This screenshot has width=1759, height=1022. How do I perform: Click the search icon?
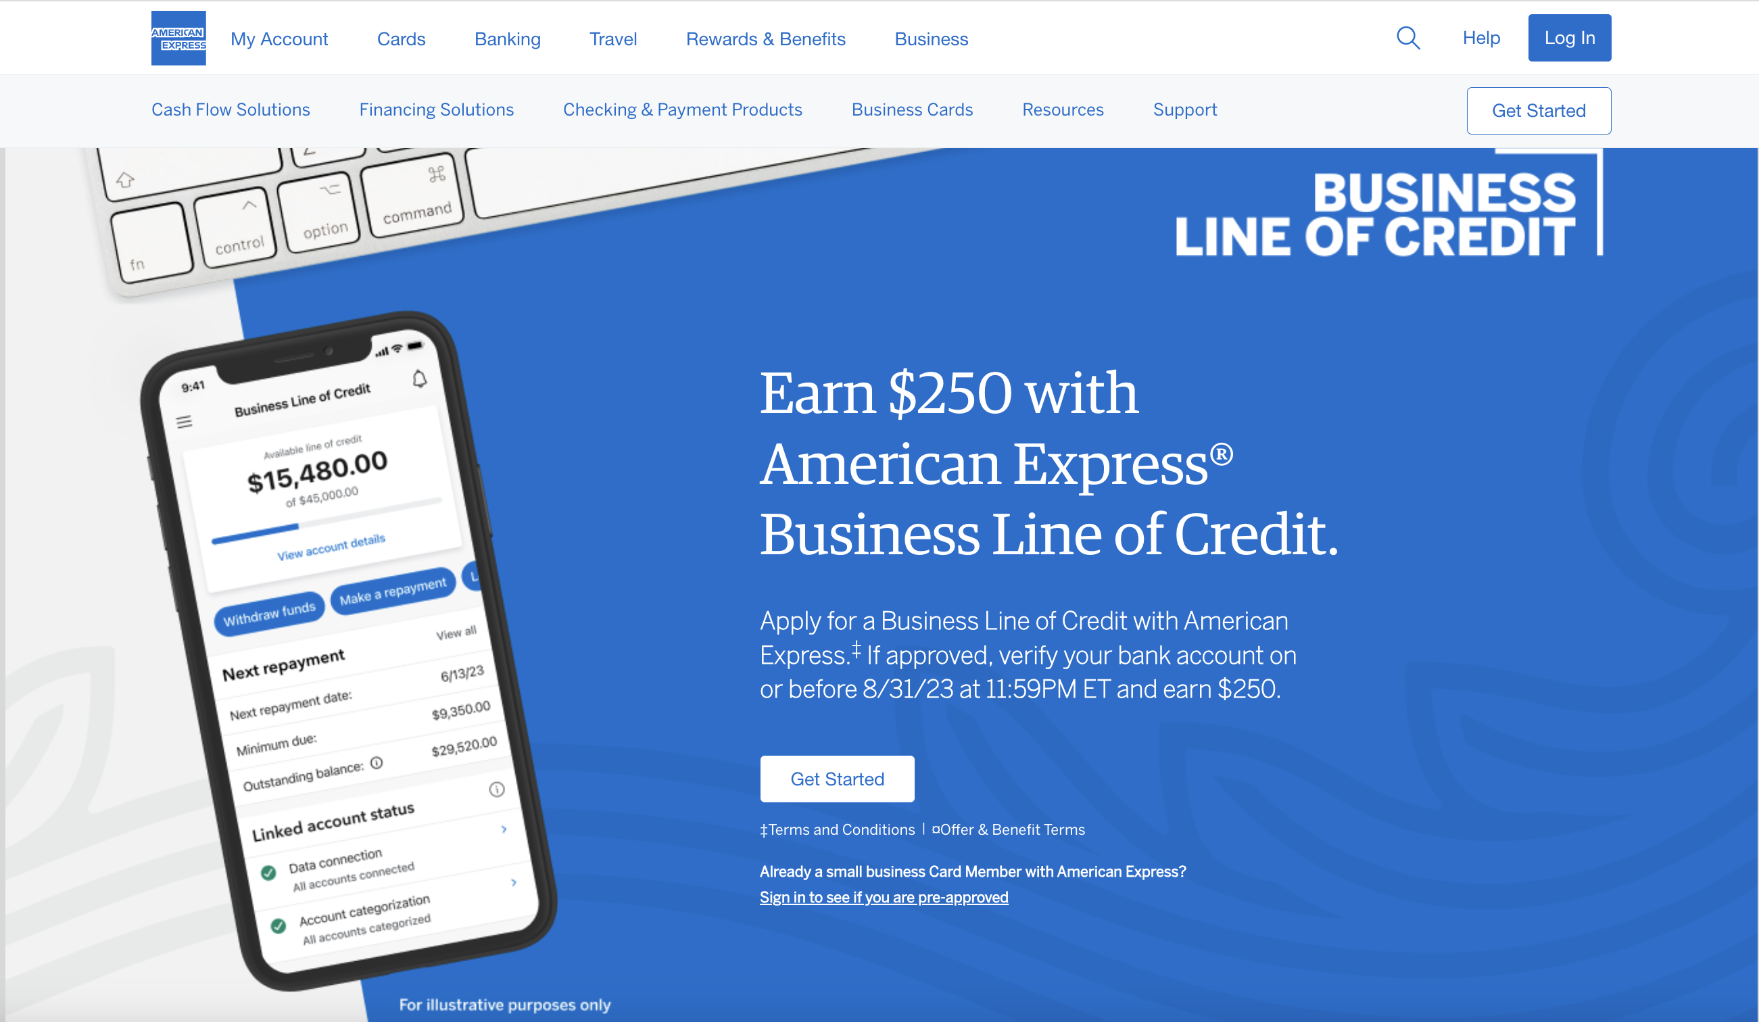tap(1409, 36)
